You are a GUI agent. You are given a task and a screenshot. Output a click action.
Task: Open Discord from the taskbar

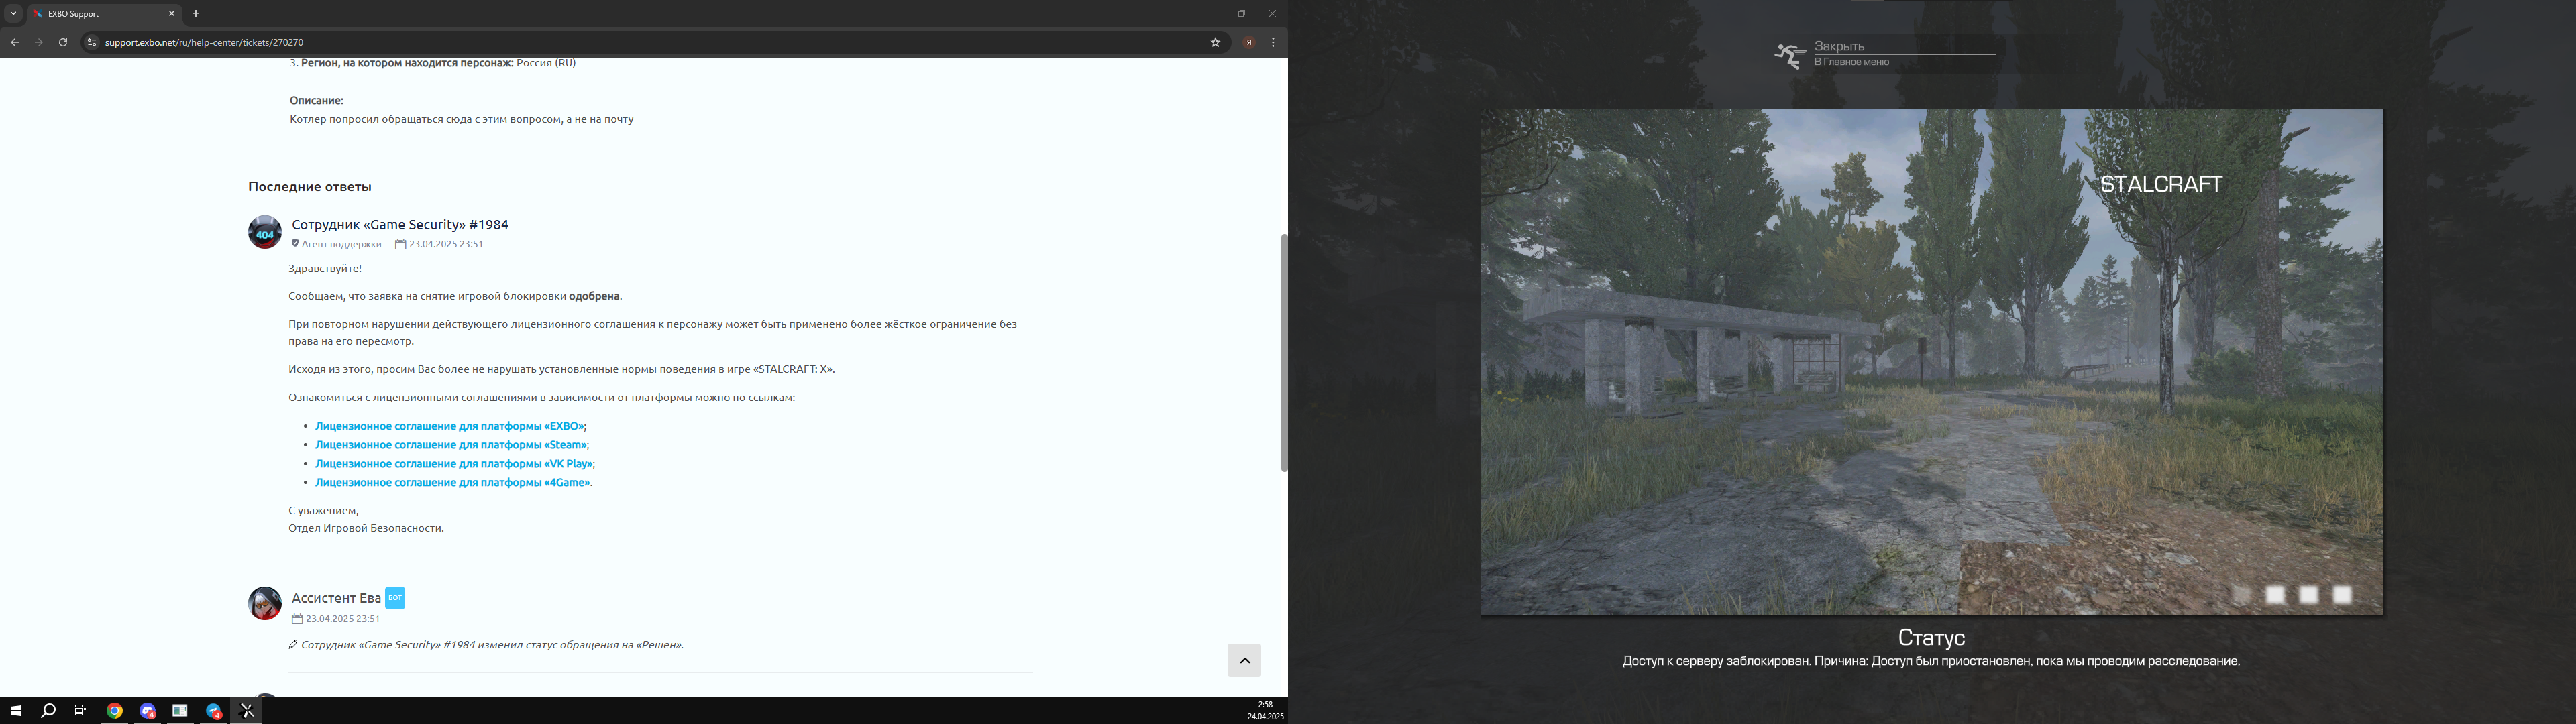[x=148, y=711]
